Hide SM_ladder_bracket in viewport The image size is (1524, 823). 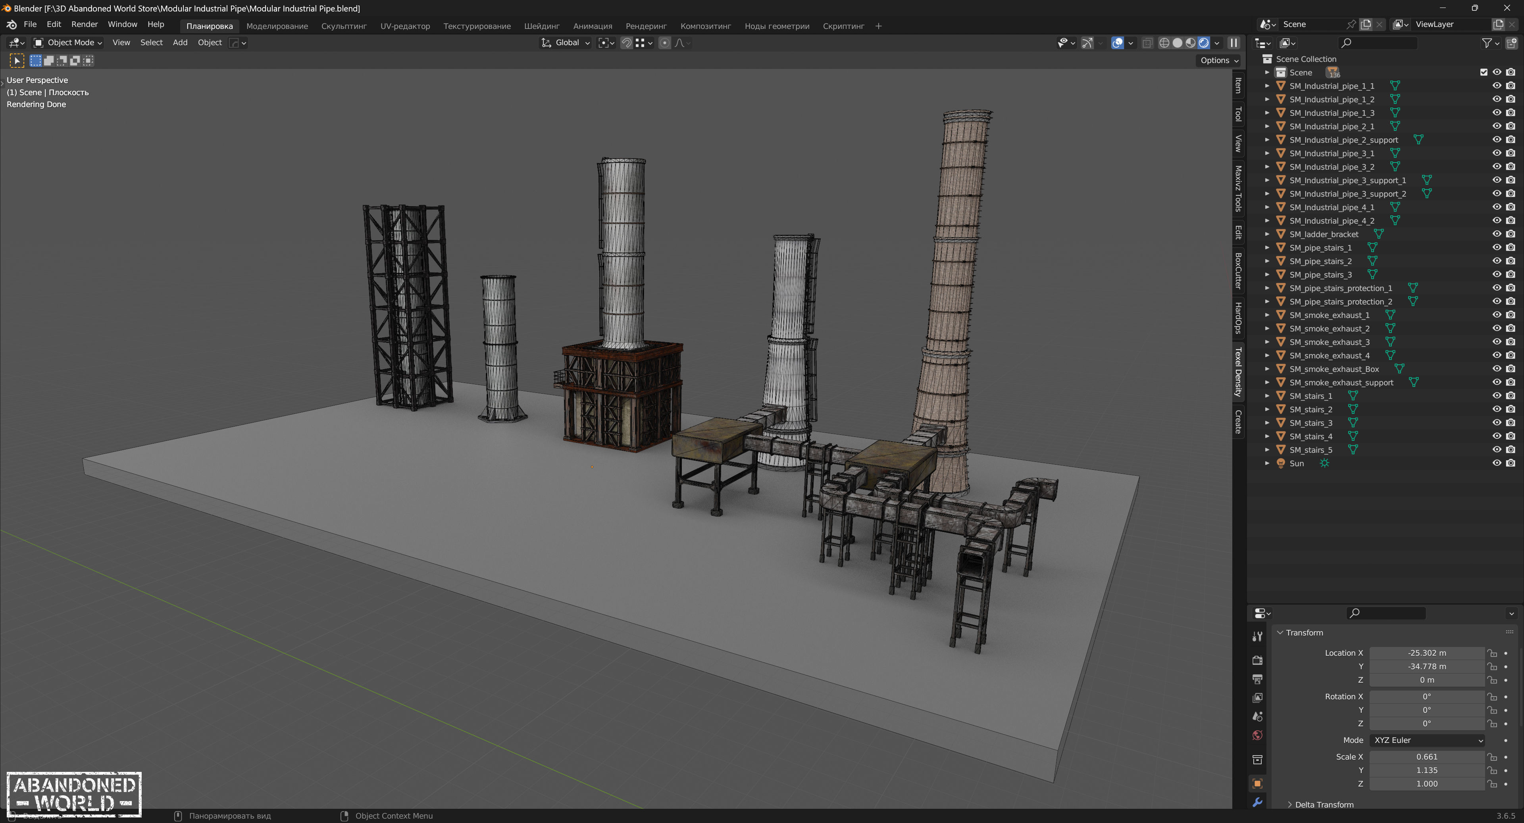tap(1497, 234)
